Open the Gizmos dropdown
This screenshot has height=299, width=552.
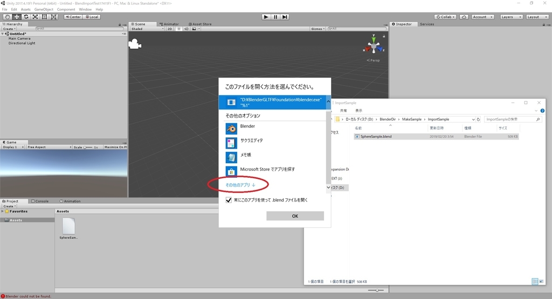point(318,29)
